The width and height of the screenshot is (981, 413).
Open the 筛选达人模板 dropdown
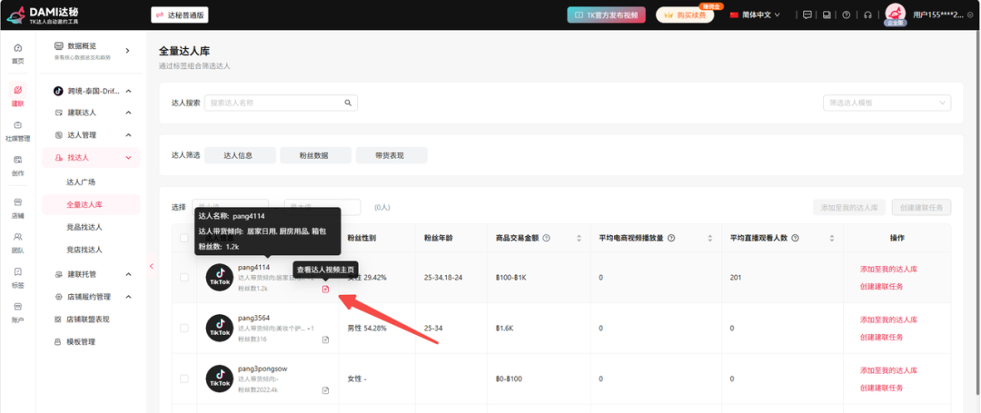tap(887, 103)
